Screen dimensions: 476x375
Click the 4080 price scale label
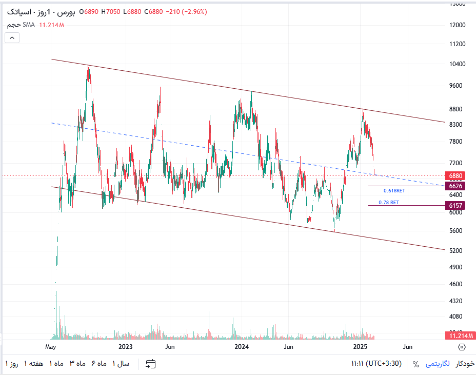pos(455,317)
